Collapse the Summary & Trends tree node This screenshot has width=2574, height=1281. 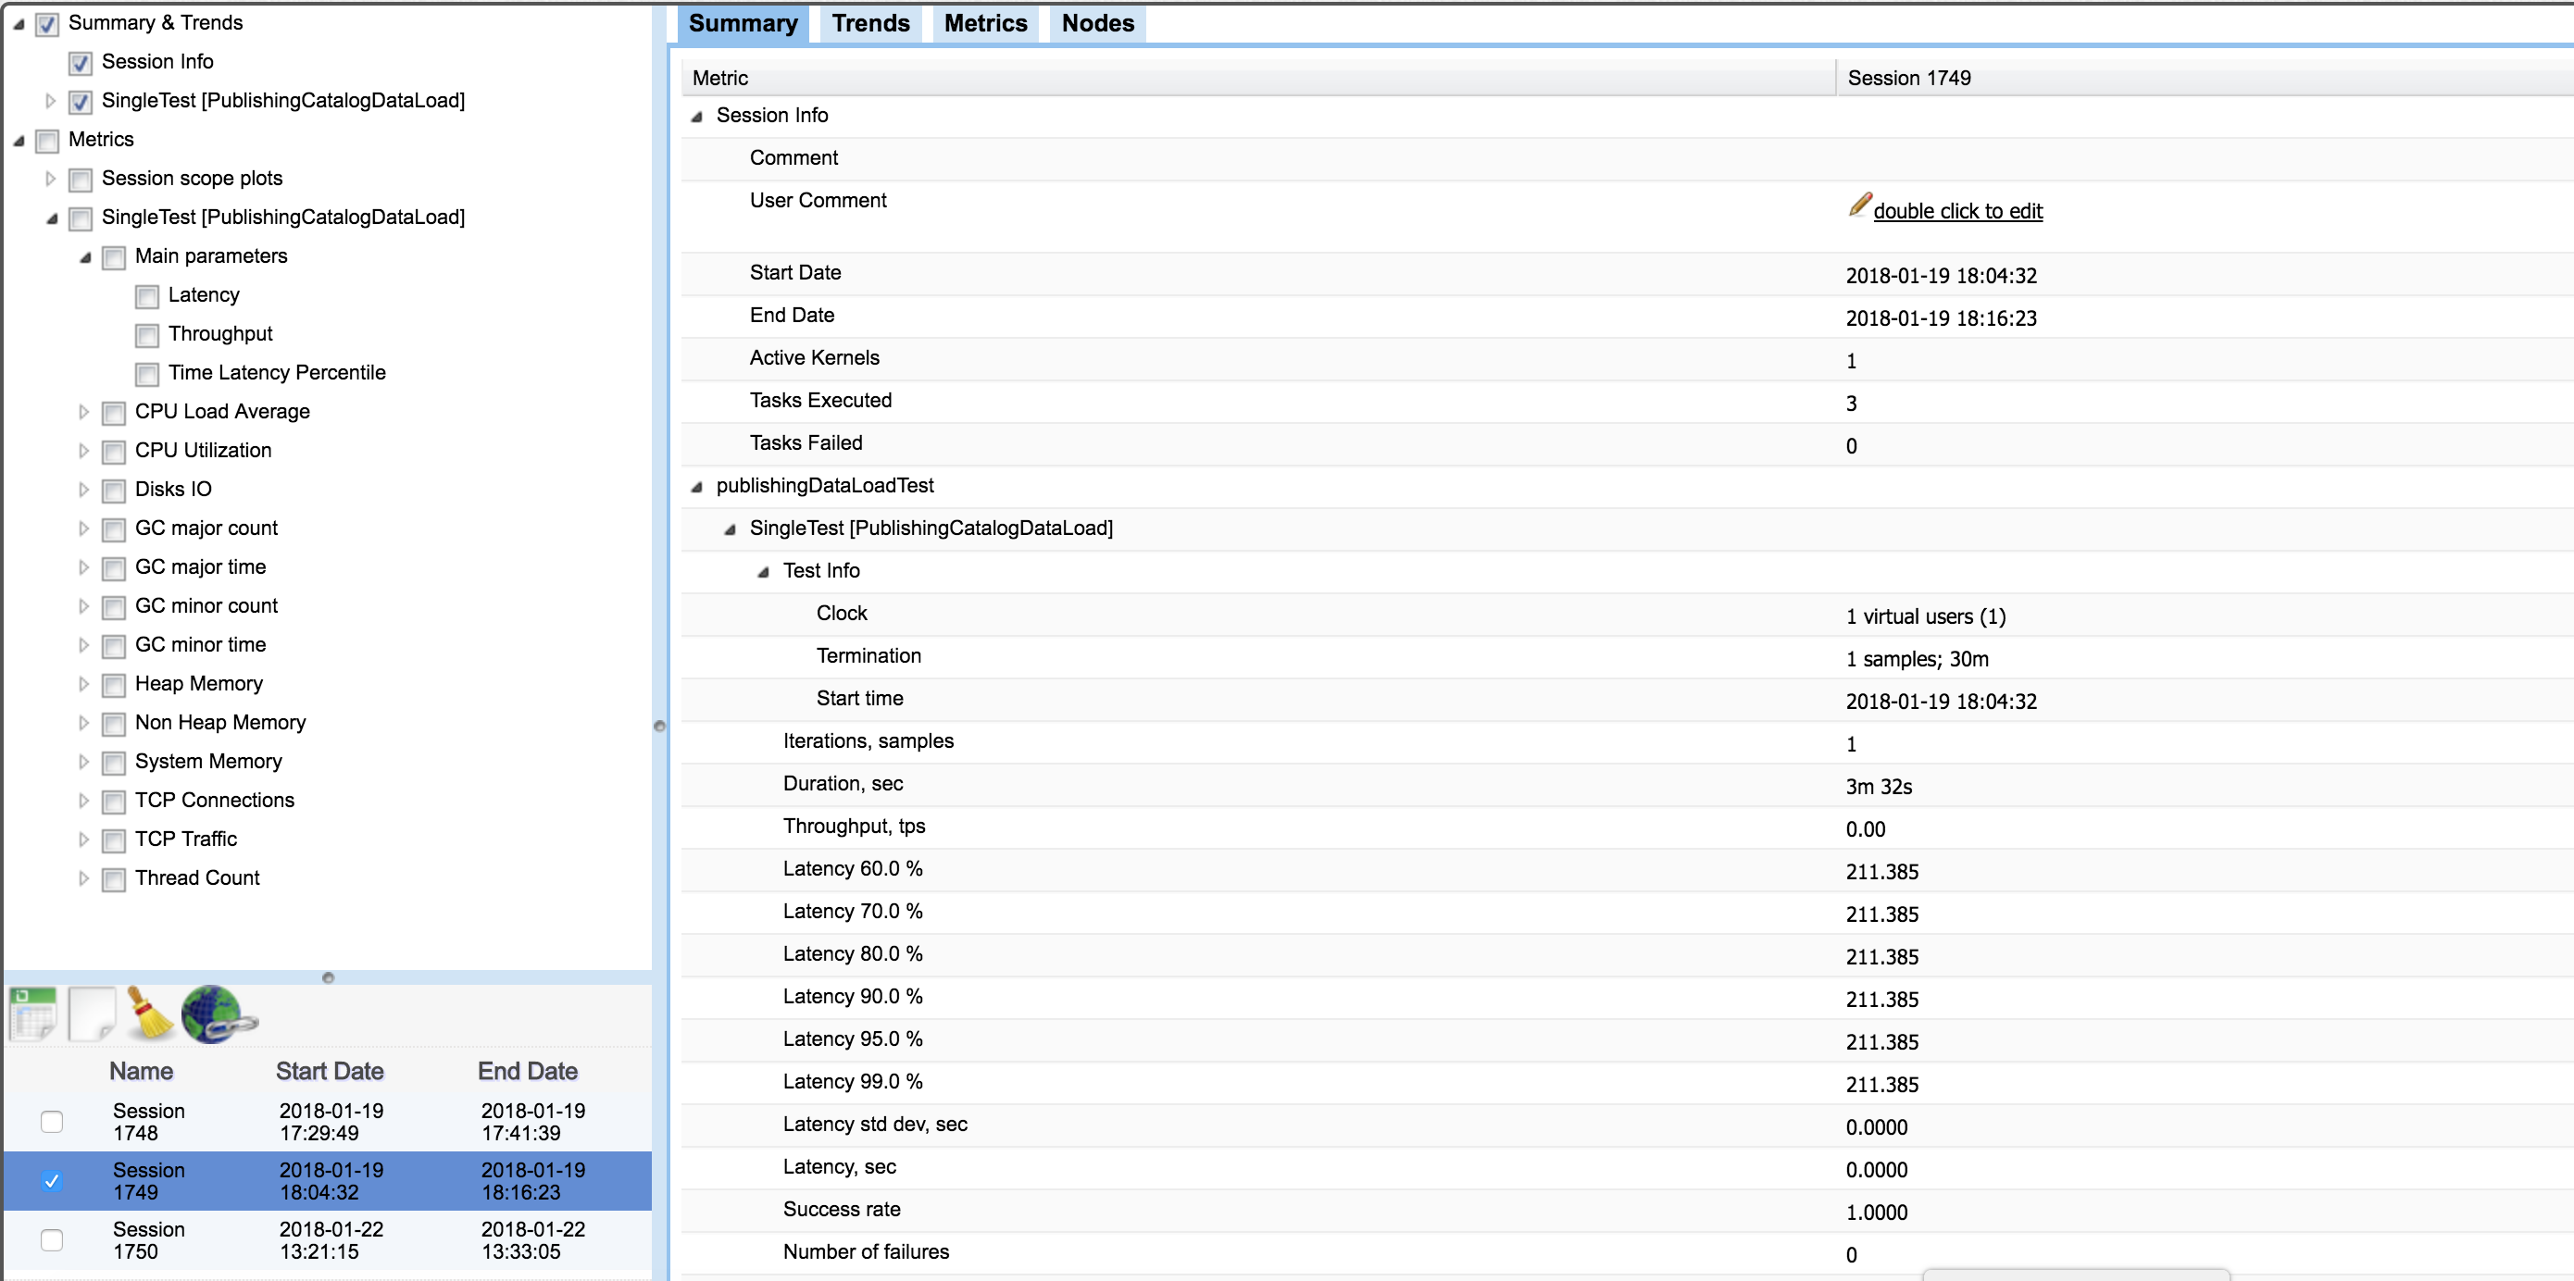tap(18, 24)
